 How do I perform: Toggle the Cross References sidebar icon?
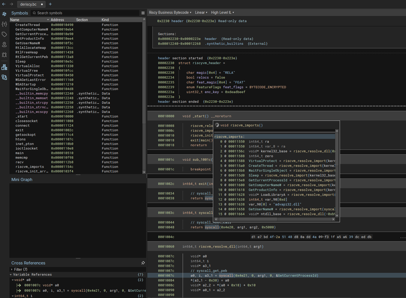click(x=4, y=77)
